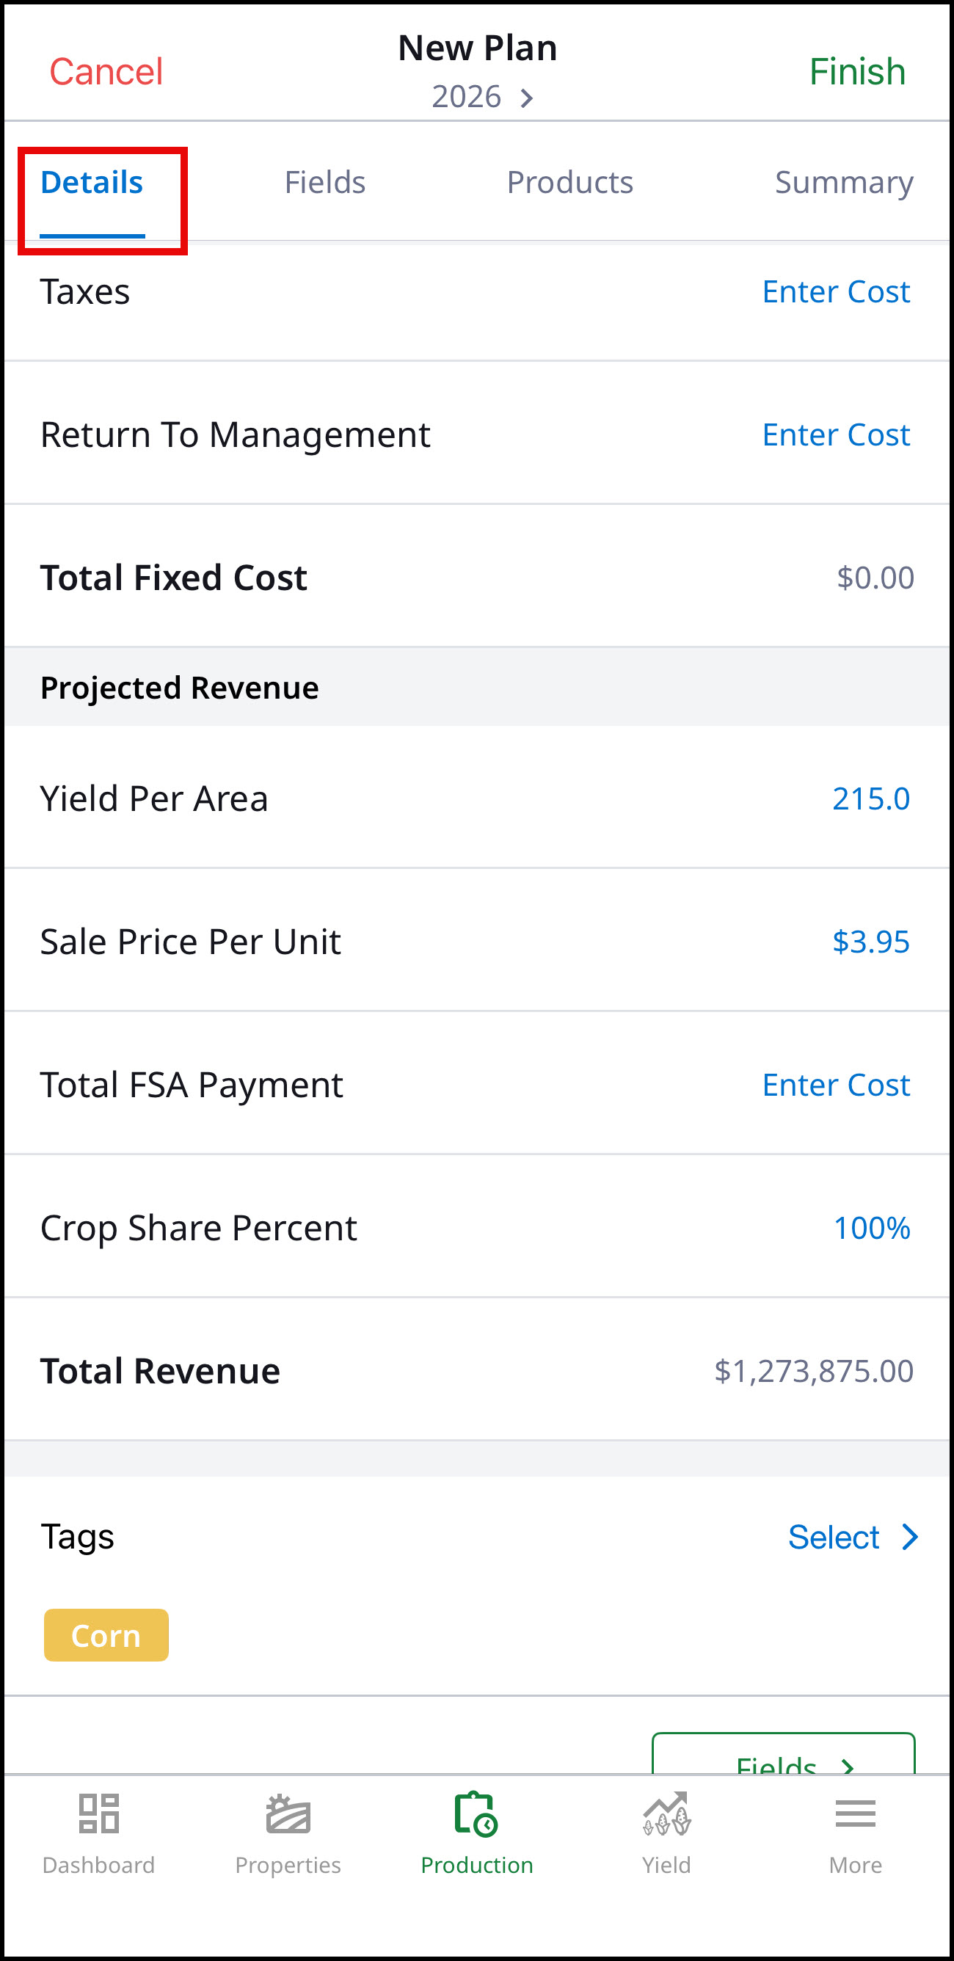Tap Finish to save the plan

pos(856,72)
